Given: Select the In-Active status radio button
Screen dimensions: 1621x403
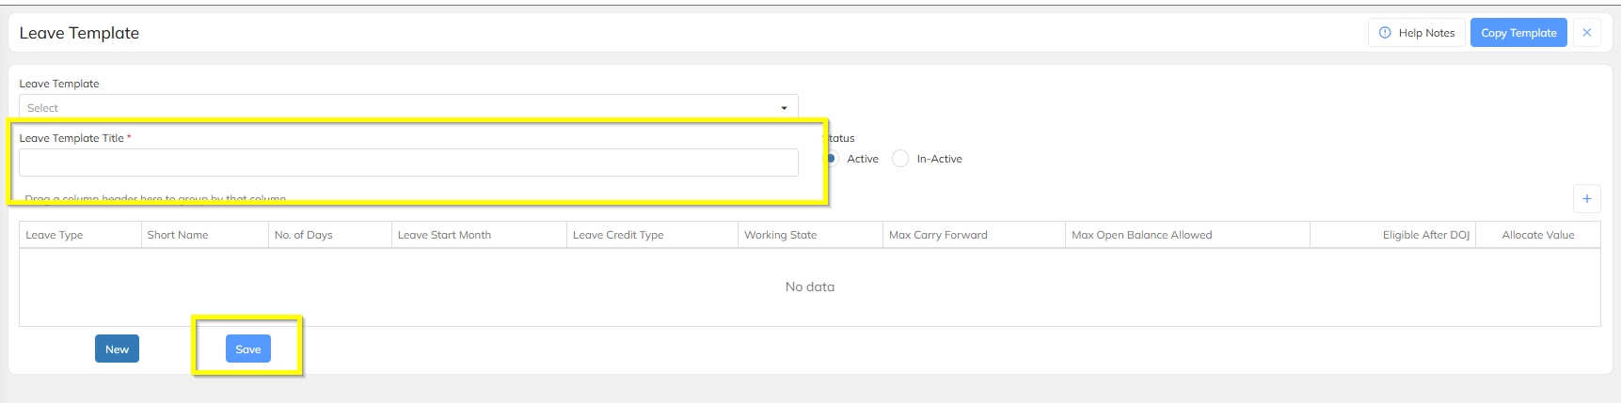Looking at the screenshot, I should (900, 159).
